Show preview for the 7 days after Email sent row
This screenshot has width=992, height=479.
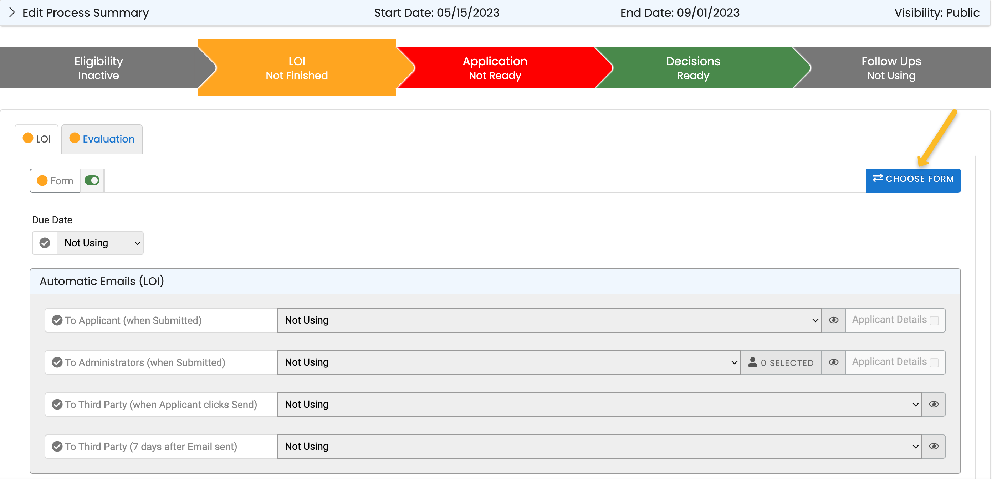point(934,446)
